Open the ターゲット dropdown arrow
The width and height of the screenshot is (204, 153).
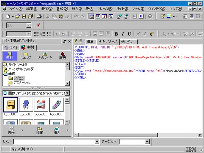click(147, 142)
